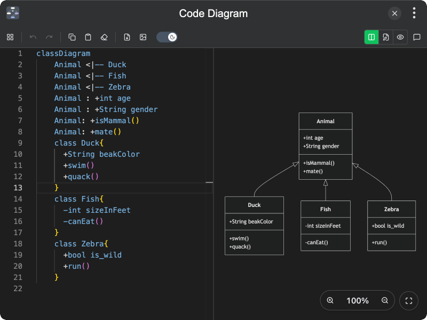Open the comment chat panel
Screen dimensions: 427x320
click(417, 37)
